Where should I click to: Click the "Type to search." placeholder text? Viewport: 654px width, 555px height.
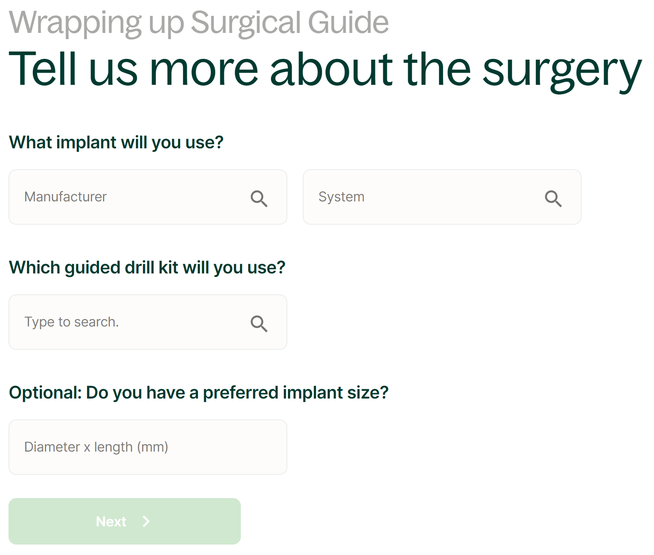pyautogui.click(x=72, y=322)
